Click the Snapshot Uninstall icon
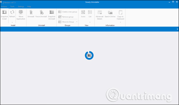Image resolution: width=179 pixels, height=105 pixels. point(51,12)
